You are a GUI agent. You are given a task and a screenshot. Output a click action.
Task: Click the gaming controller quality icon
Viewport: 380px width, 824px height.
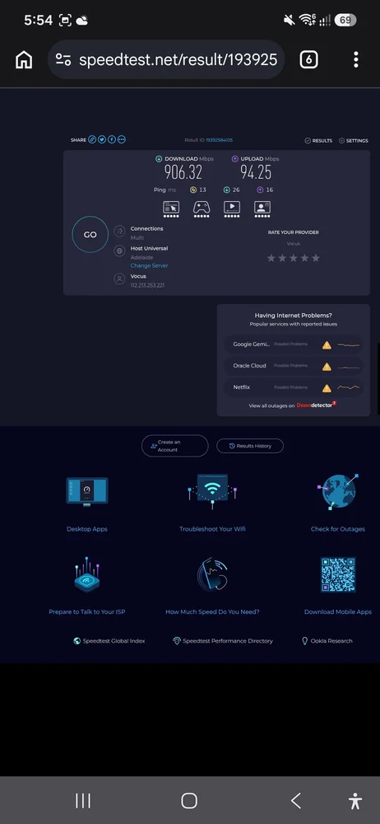202,207
